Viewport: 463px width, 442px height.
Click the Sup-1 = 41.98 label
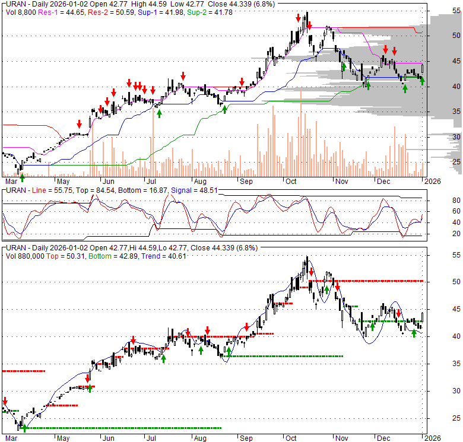(x=161, y=12)
